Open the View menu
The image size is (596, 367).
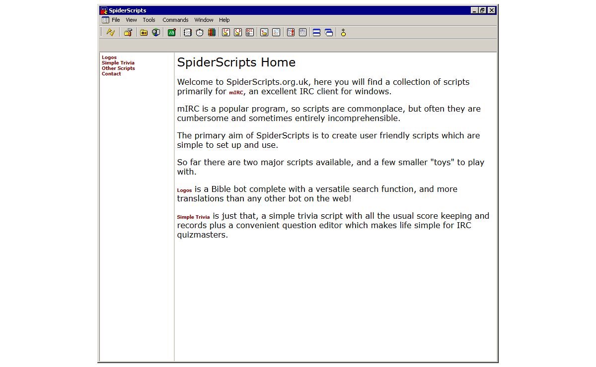131,20
